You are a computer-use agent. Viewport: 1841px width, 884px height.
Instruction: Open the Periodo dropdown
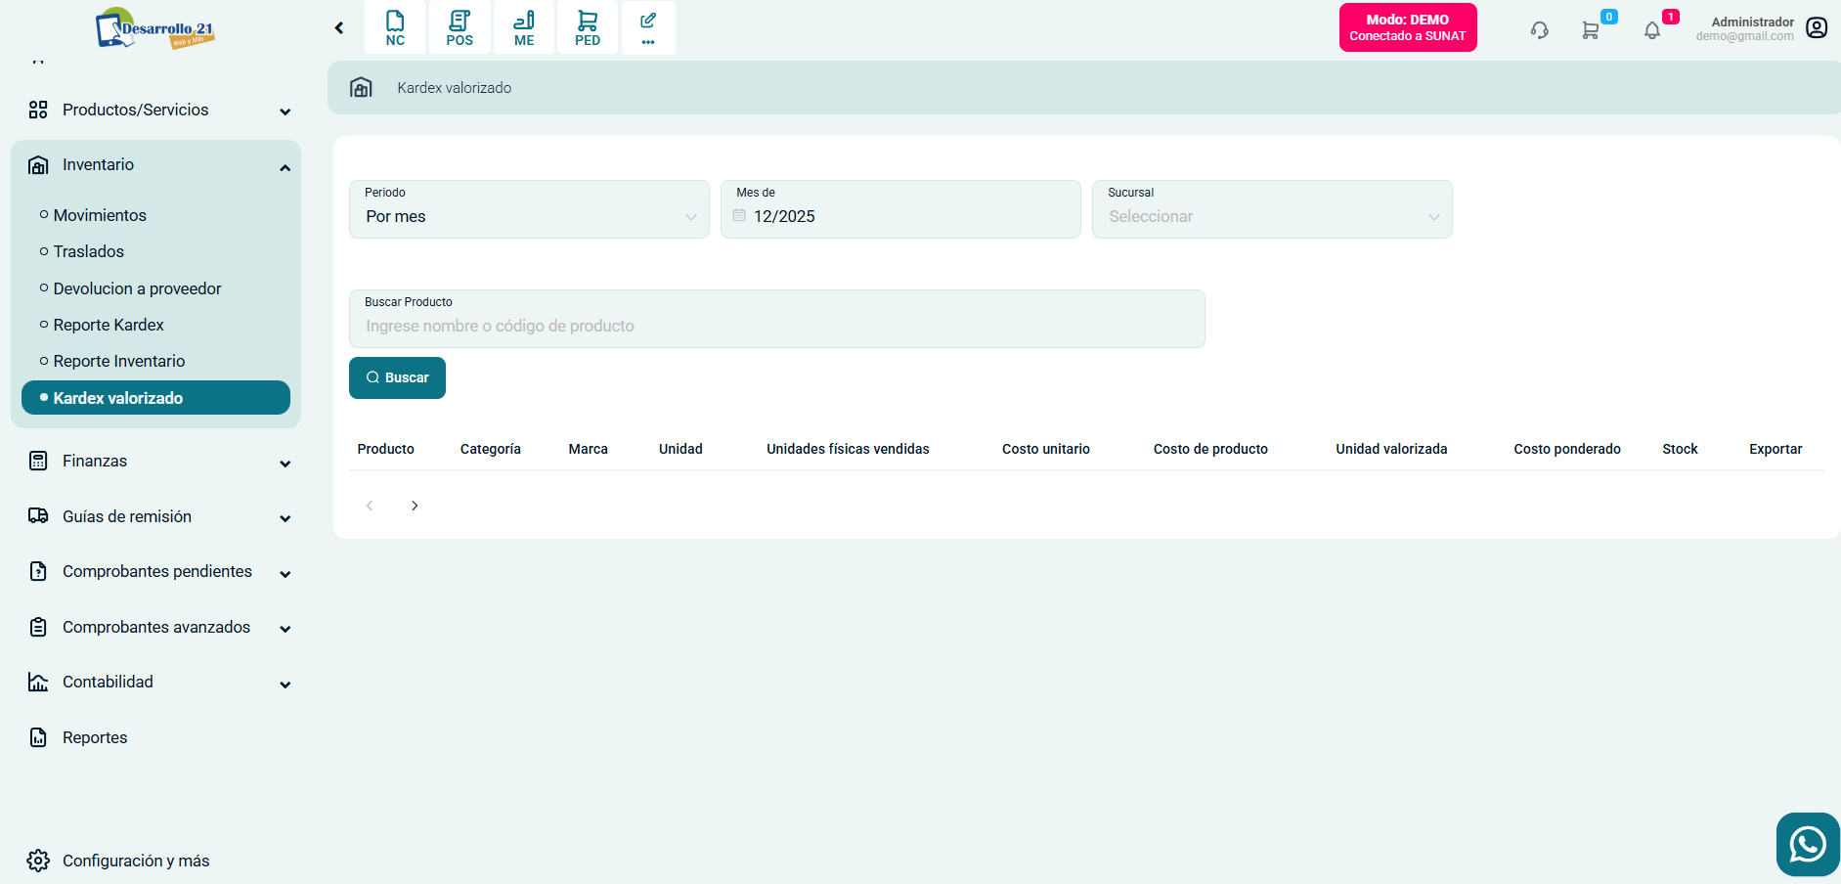[x=529, y=209]
